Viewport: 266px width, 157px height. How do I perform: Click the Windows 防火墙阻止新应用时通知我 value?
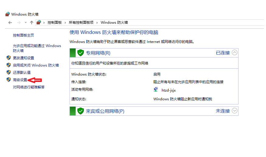pos(183,99)
